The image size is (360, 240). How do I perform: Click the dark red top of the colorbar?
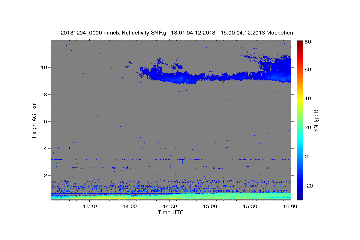click(x=300, y=43)
